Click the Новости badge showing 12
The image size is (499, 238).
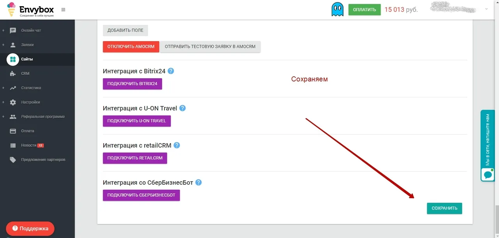pos(40,145)
